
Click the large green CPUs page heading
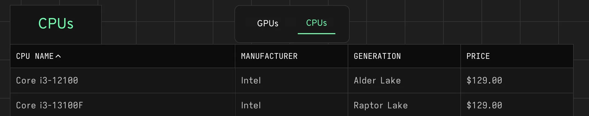pos(56,24)
